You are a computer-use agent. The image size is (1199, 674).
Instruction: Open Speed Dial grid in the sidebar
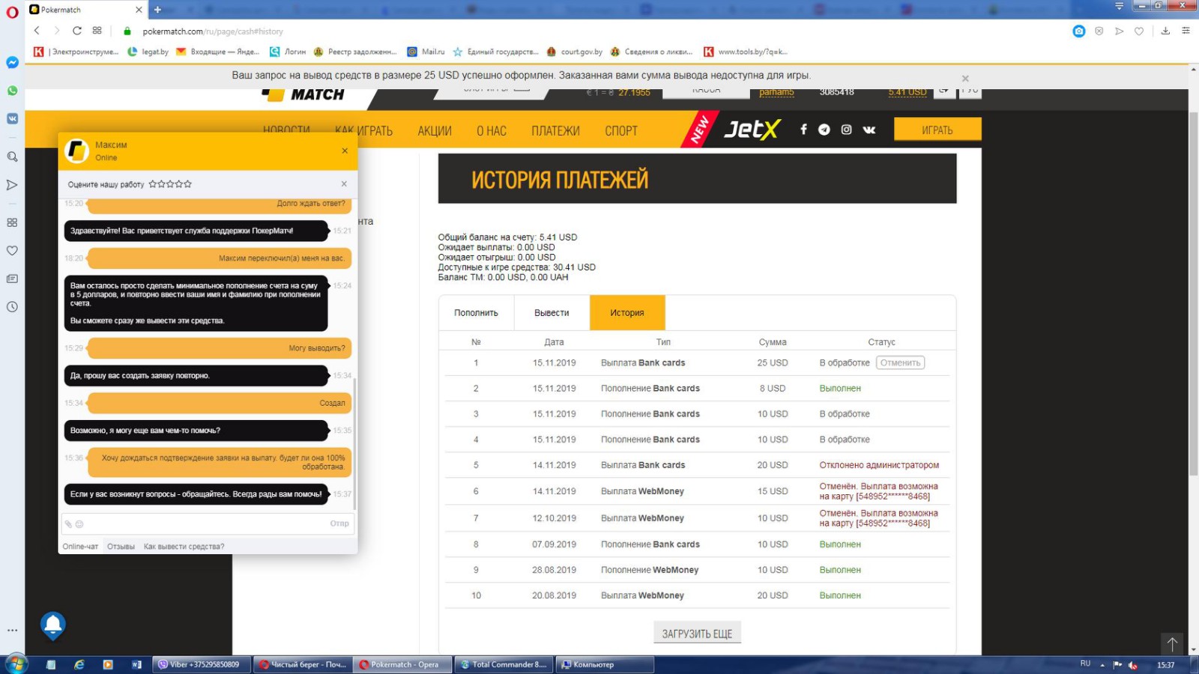pyautogui.click(x=12, y=222)
